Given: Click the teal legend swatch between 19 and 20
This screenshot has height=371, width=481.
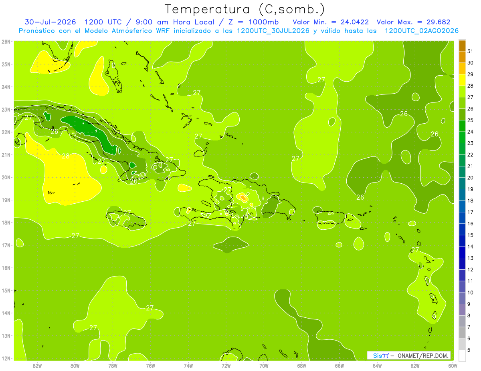Looking at the screenshot, I should click(462, 183).
